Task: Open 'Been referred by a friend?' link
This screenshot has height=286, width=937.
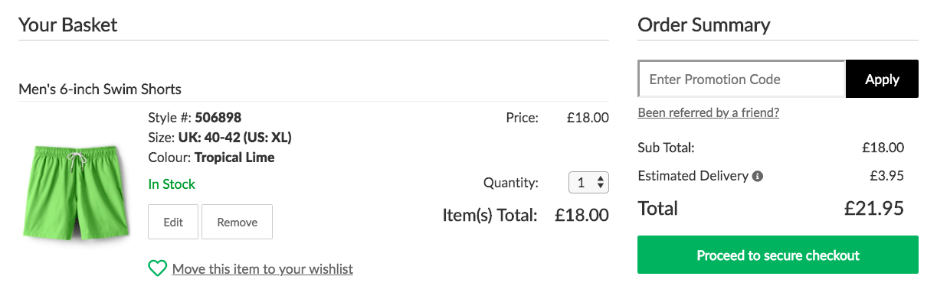Action: 709,112
